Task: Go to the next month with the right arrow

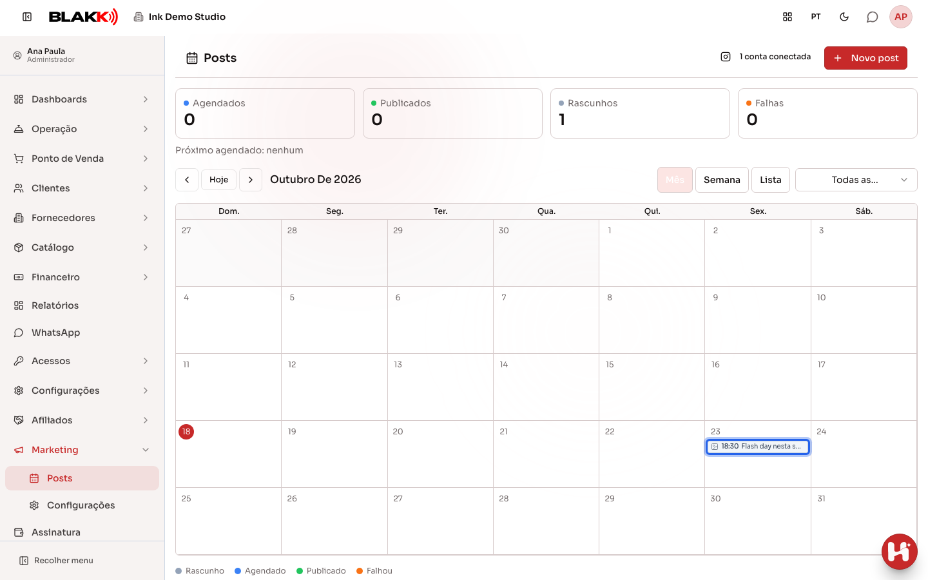Action: 251,180
